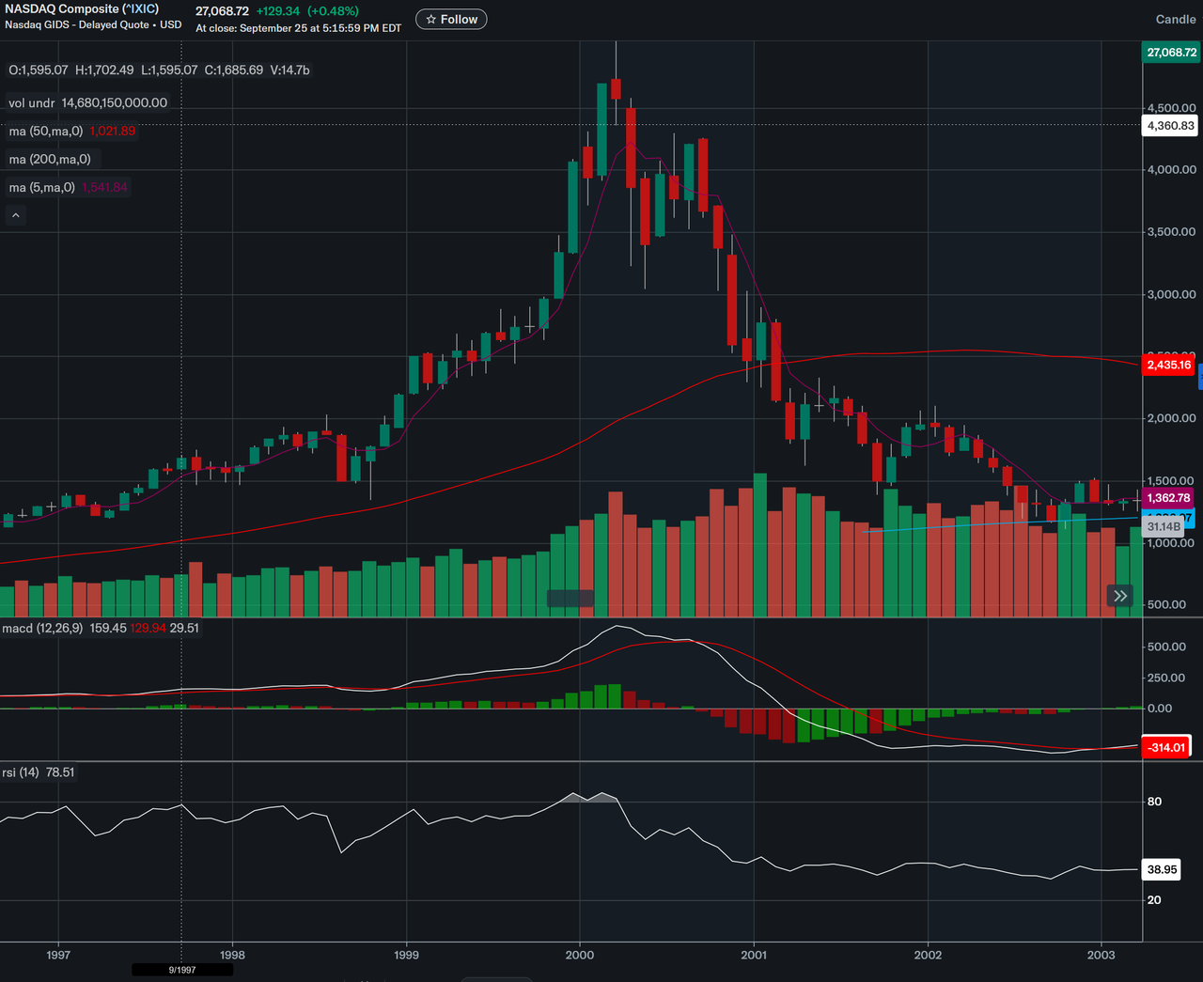
Task: Click the 20 level on the RSI axis
Action: click(x=1154, y=900)
